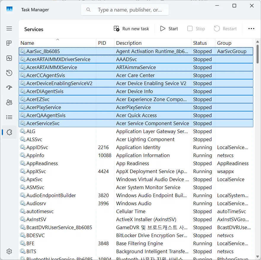
Task: Click the gear icon beside ALG service
Action: [23, 131]
